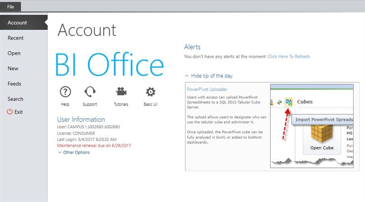Image resolution: width=365 pixels, height=202 pixels.
Task: Choose Open from the sidebar menu
Action: pos(14,53)
